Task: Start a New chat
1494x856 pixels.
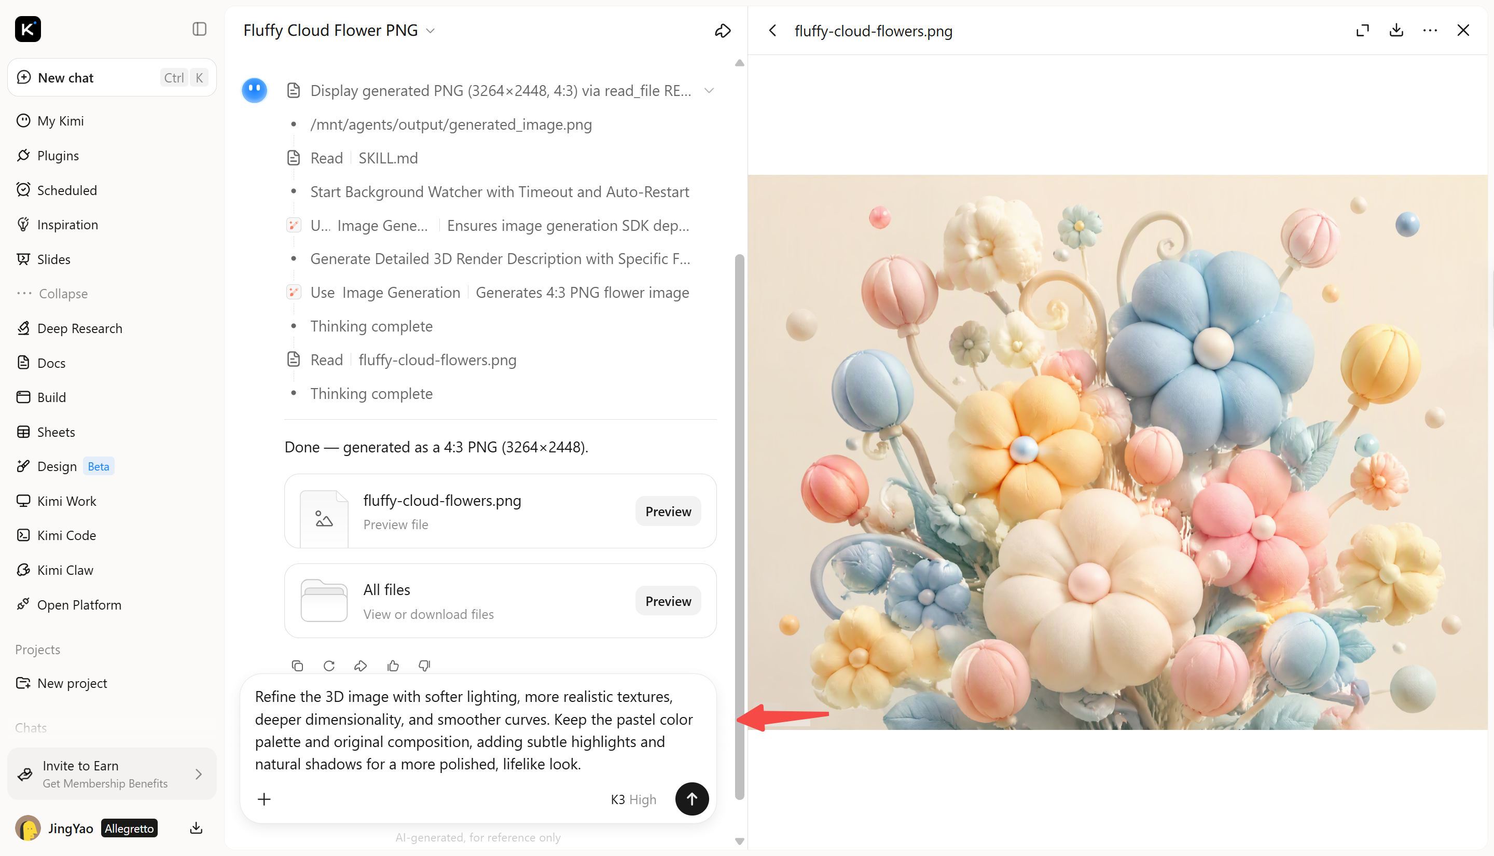Action: 112,78
